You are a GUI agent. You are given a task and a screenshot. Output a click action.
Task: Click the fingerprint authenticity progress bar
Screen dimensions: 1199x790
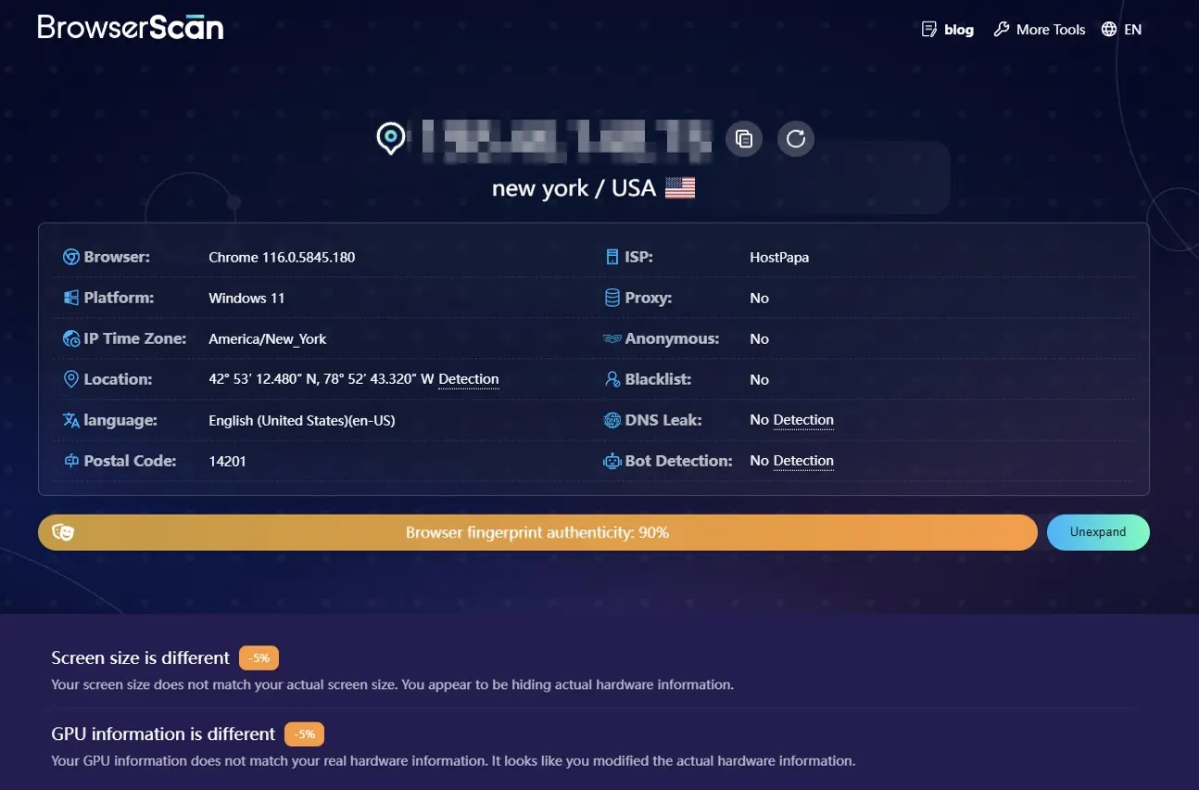click(537, 532)
